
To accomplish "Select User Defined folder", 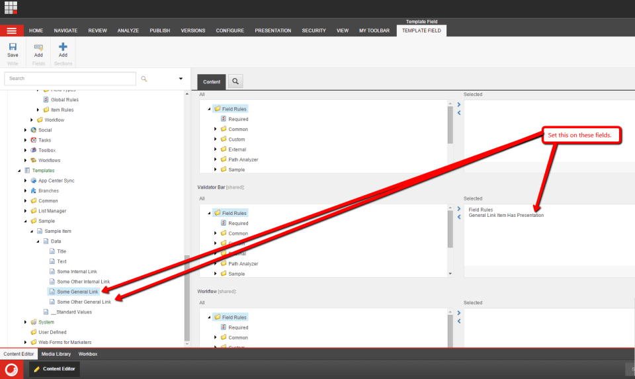I will pos(52,332).
